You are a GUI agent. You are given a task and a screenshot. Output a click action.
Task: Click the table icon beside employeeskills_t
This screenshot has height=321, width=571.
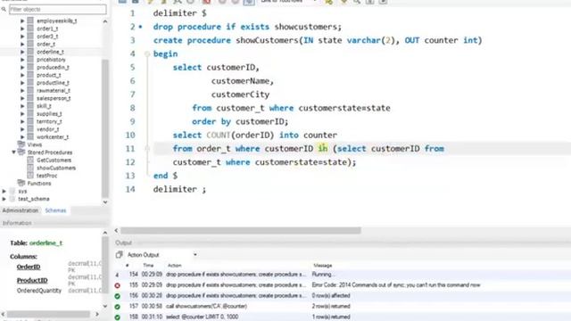coord(30,21)
